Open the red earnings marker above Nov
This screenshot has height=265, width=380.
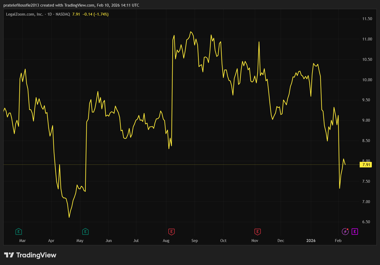257,232
